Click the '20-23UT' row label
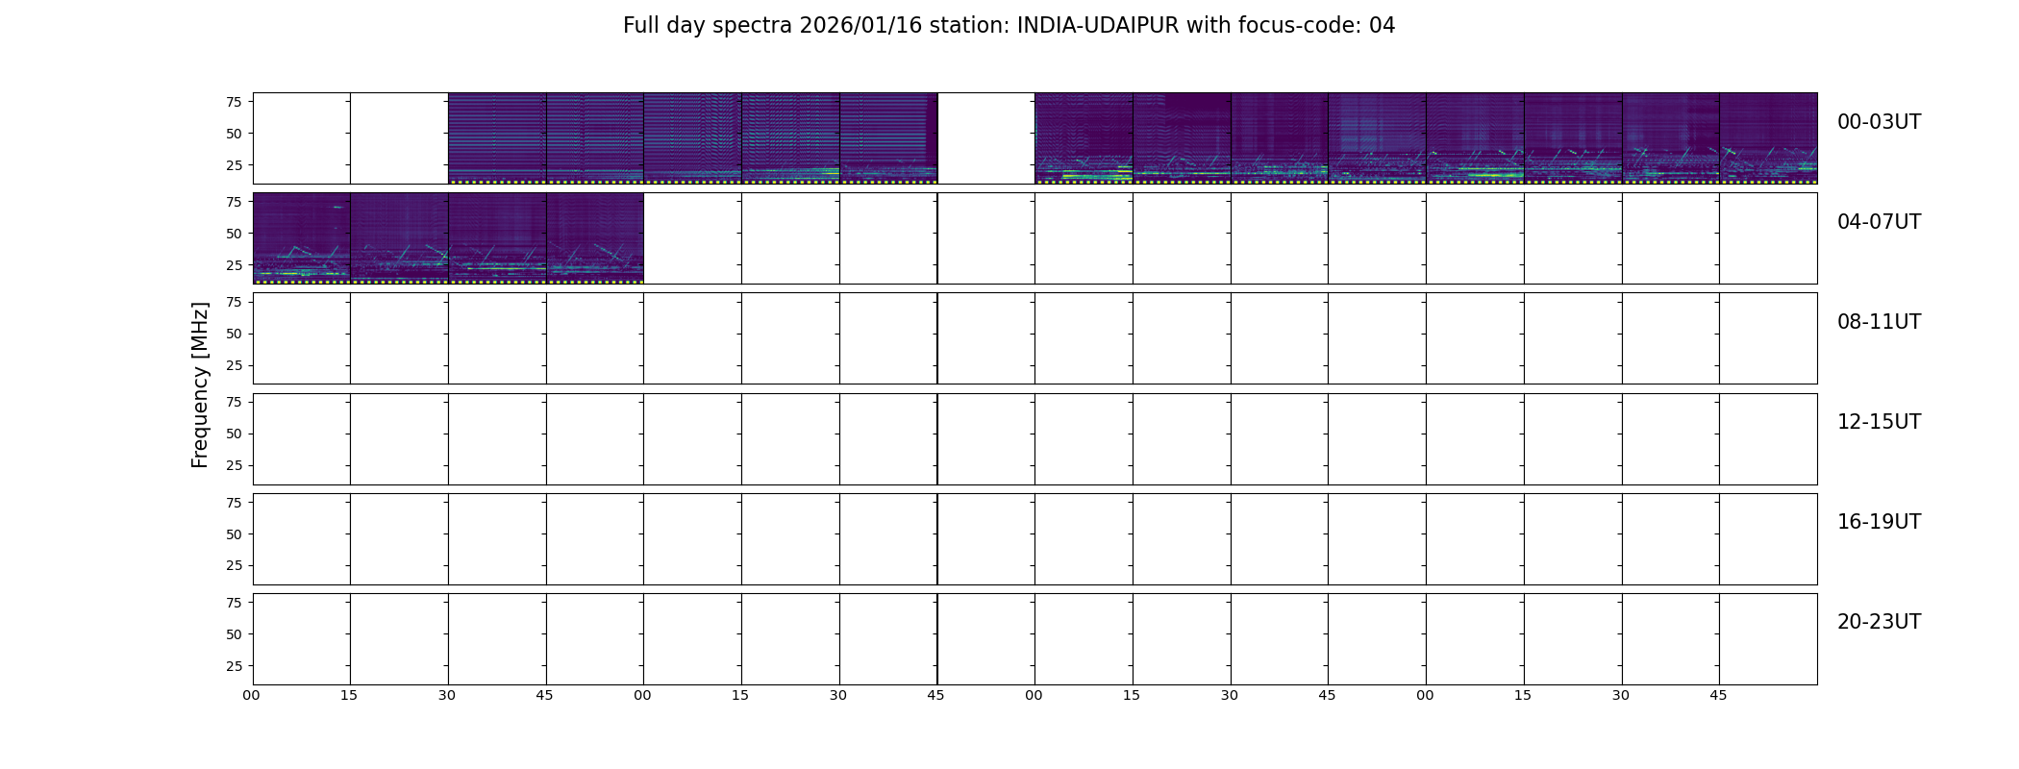This screenshot has height=769, width=2019. click(1879, 622)
